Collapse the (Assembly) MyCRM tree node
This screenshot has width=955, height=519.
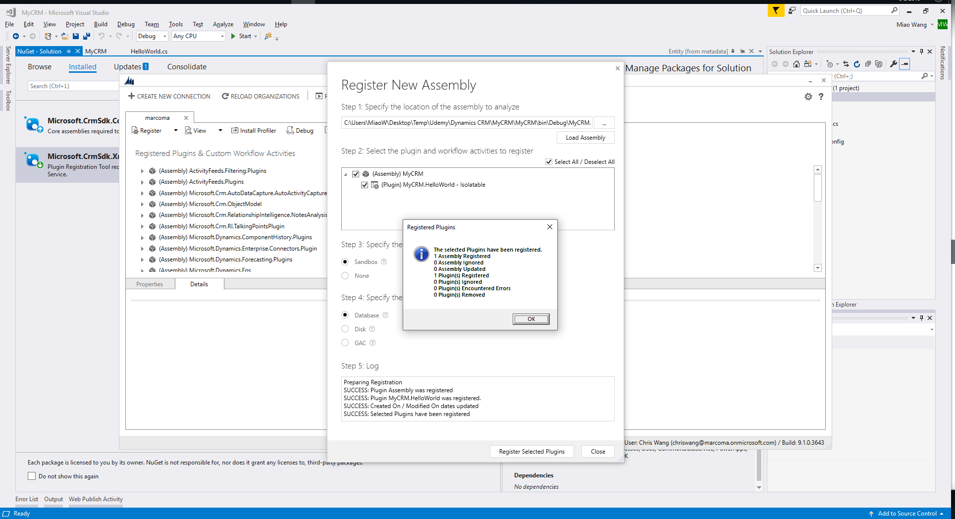346,174
